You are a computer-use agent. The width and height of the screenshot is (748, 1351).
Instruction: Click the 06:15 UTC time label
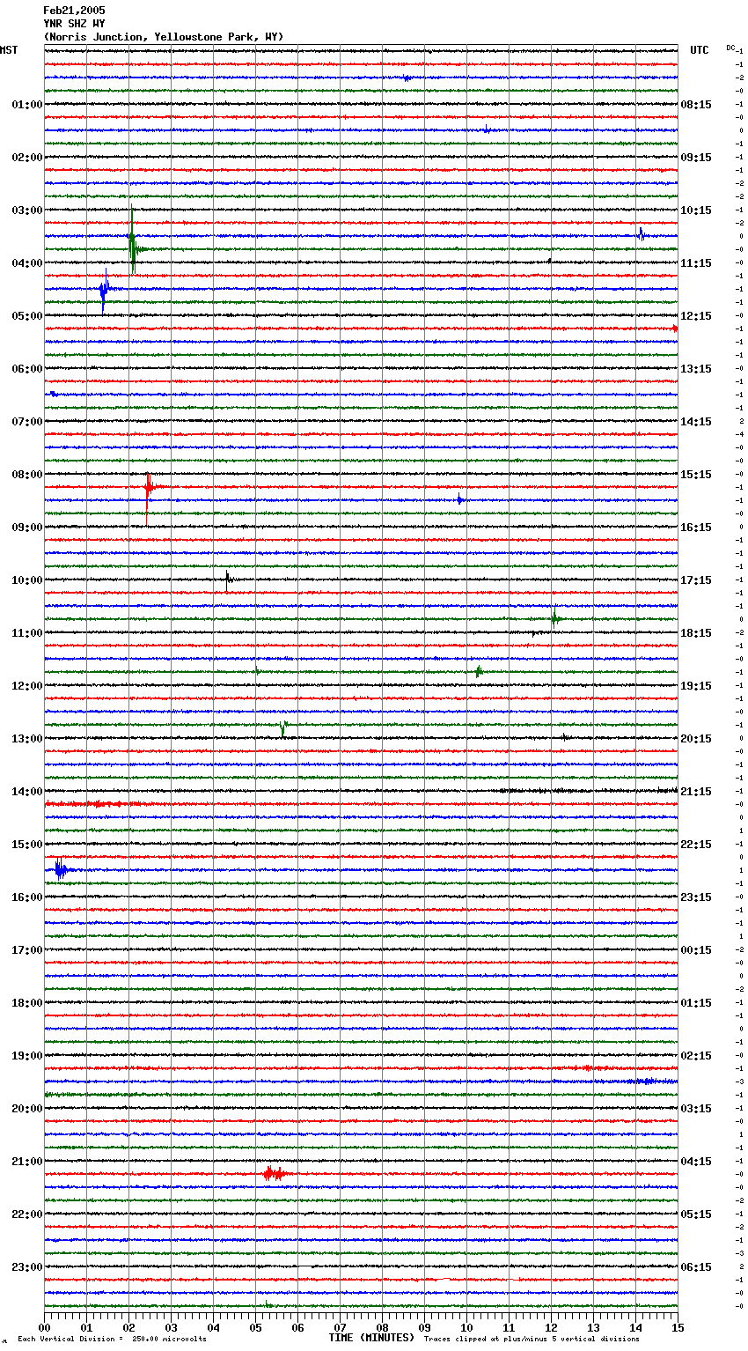click(x=696, y=1267)
